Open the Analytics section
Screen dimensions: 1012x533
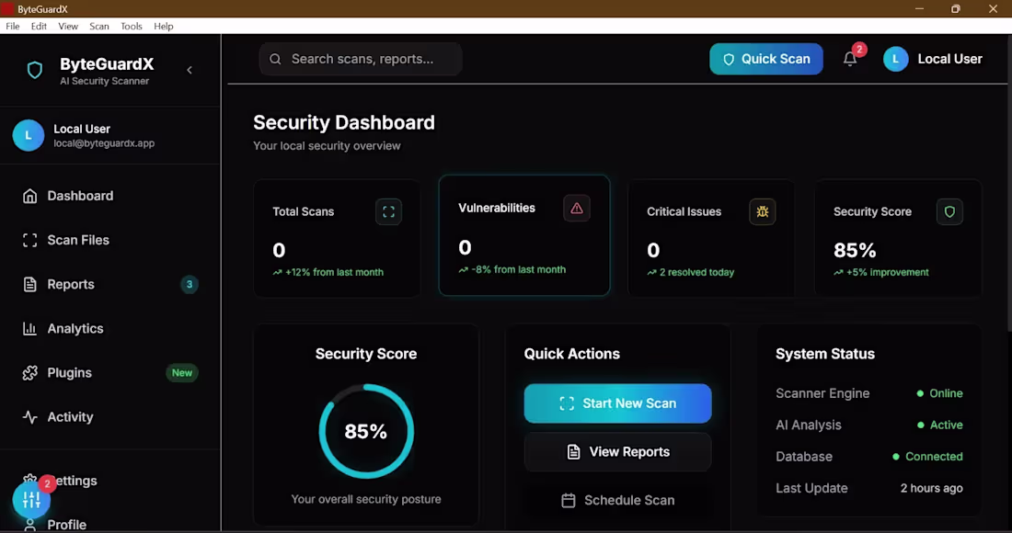(x=75, y=328)
